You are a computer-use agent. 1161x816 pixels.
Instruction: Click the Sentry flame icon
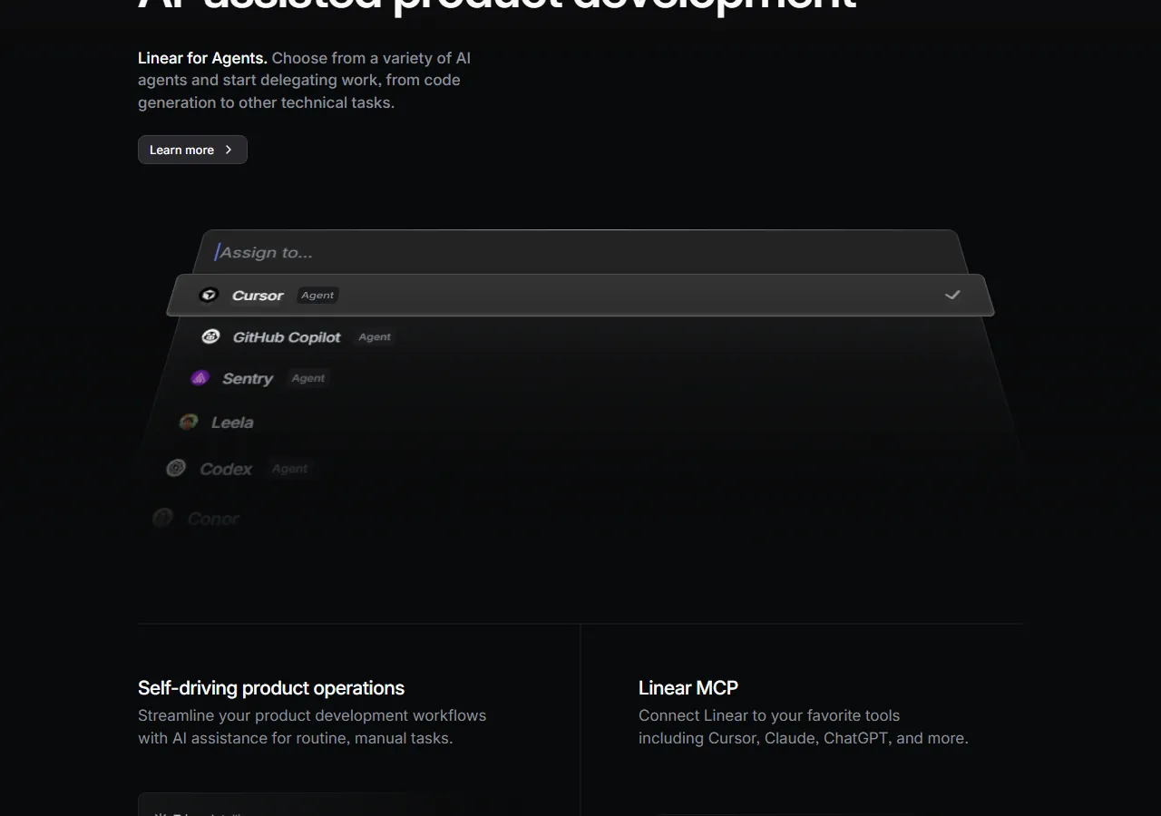[x=200, y=377]
